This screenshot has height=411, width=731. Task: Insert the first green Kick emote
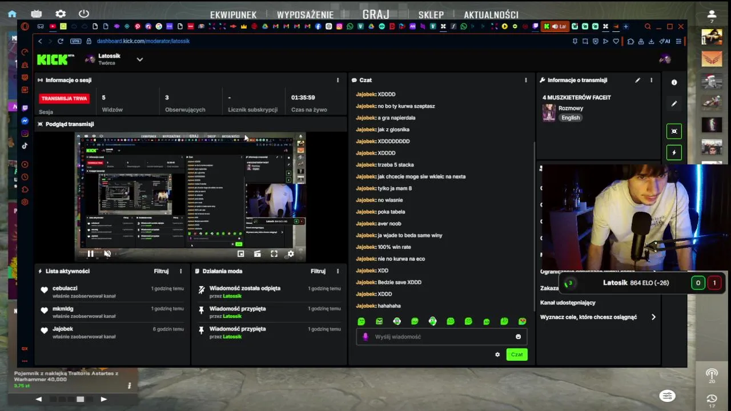pos(361,321)
